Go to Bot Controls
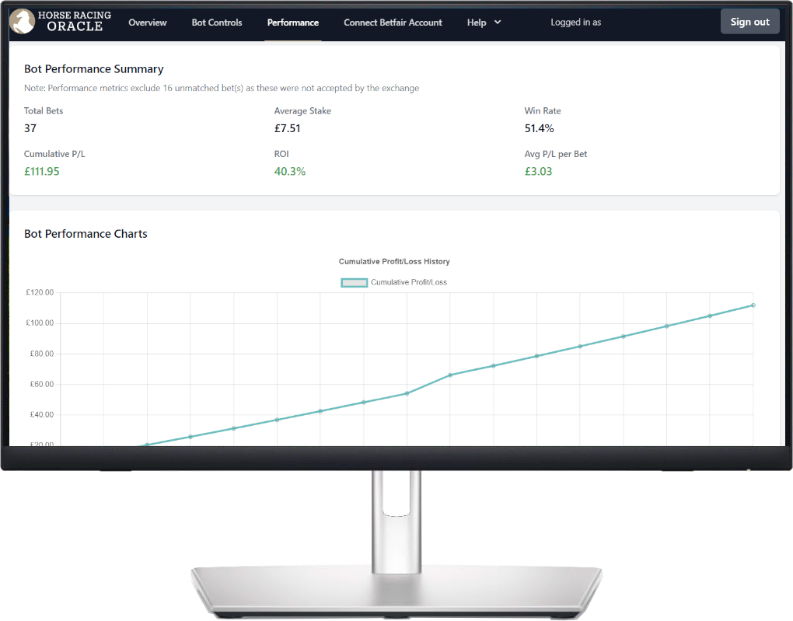The height and width of the screenshot is (621, 793). click(x=216, y=23)
